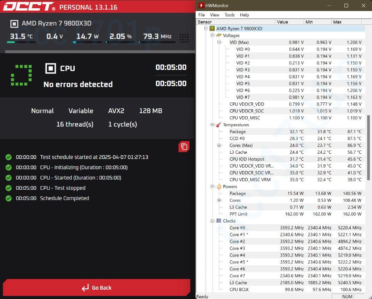Click the 'AVX2' setting label
This screenshot has height=299, width=372.
click(x=116, y=111)
